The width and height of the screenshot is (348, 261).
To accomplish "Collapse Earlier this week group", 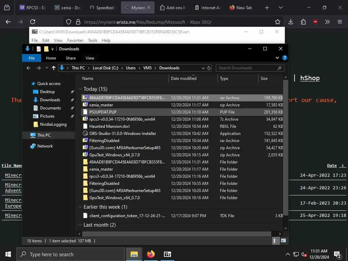I will click(x=80, y=207).
